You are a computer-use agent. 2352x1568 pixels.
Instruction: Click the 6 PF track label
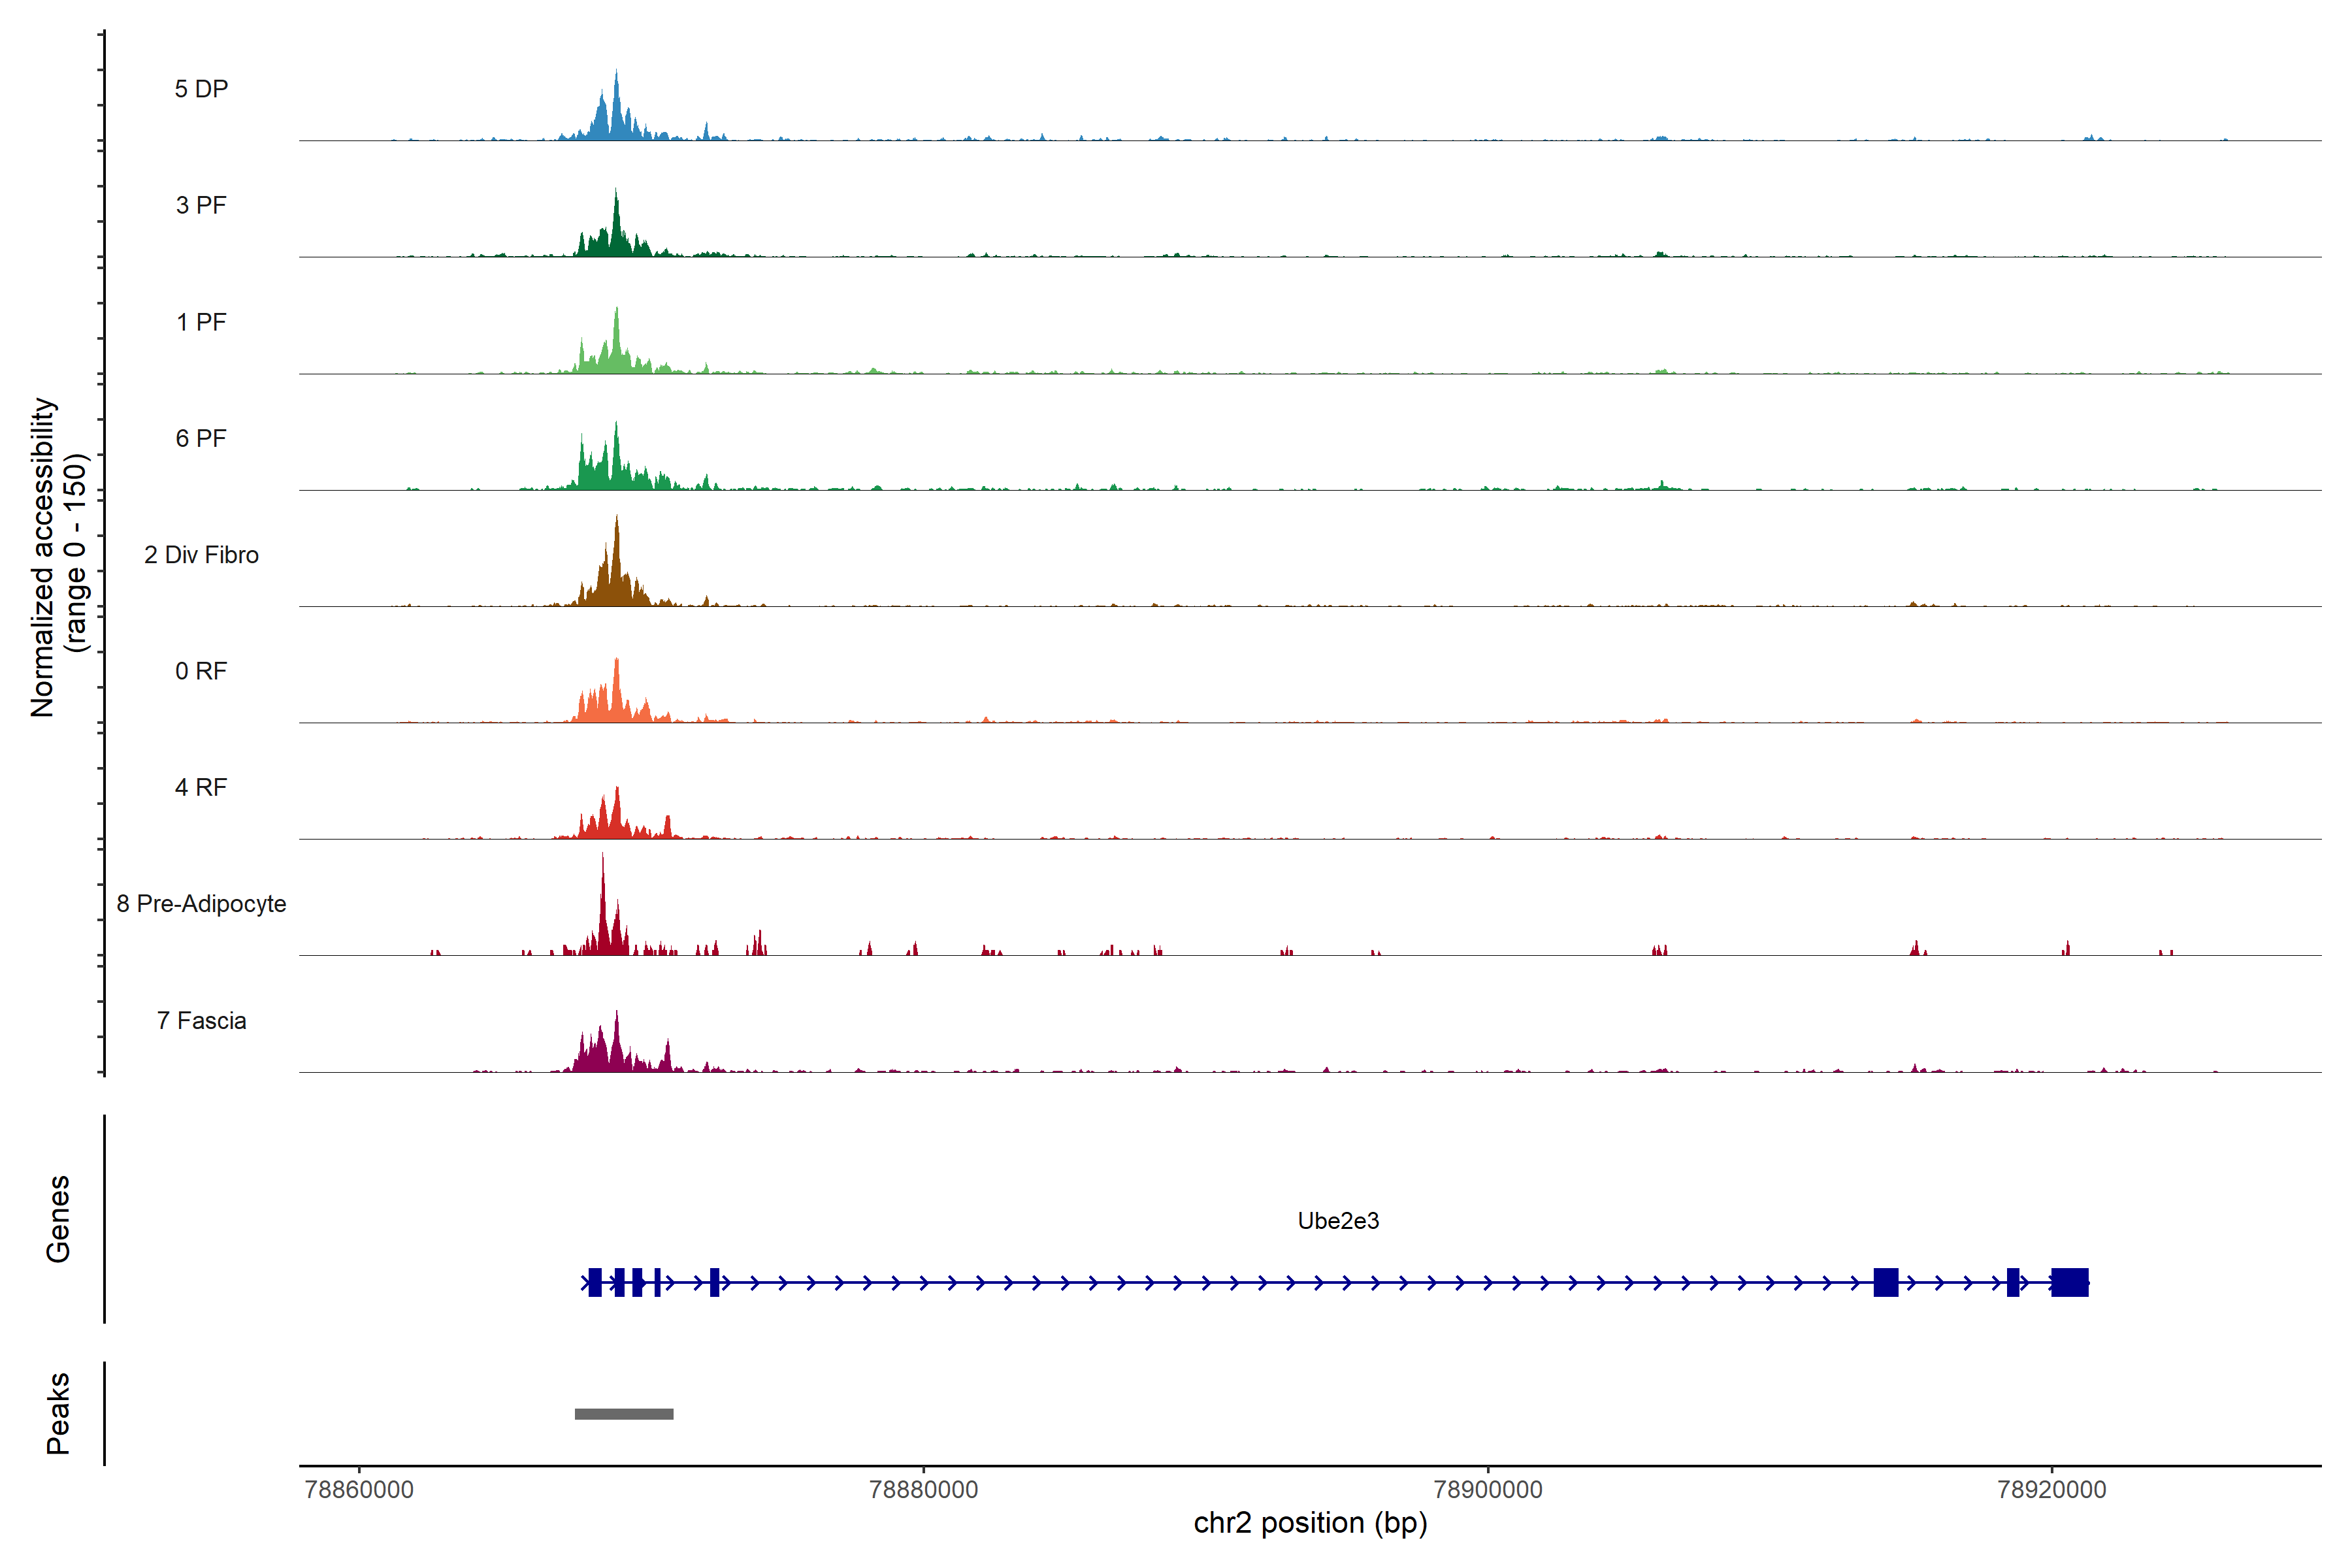coord(201,438)
